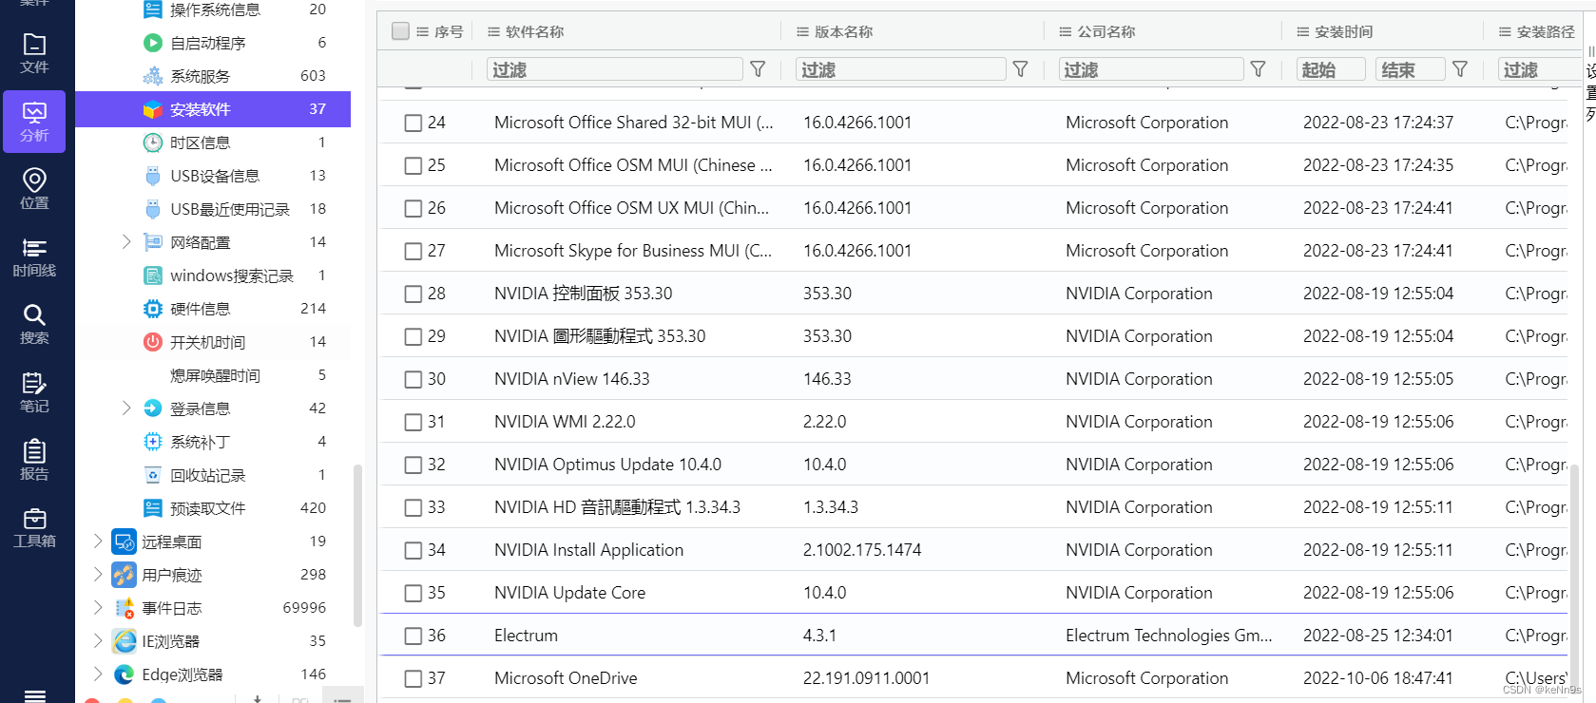
Task: Click the 回收站记录 recycle icon
Action: point(152,475)
